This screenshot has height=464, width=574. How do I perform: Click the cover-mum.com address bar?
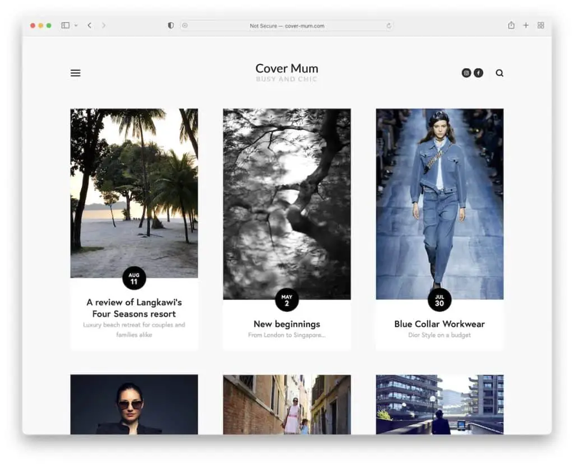[287, 26]
